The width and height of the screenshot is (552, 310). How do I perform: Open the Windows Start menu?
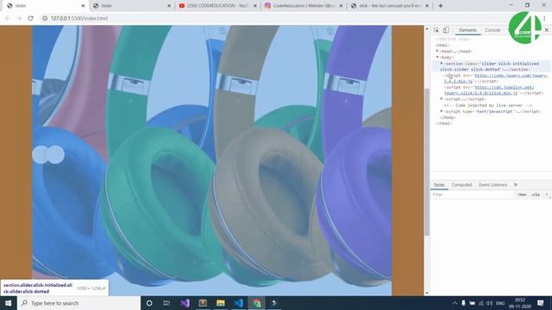pos(8,303)
